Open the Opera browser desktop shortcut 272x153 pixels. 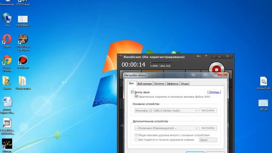(7, 41)
